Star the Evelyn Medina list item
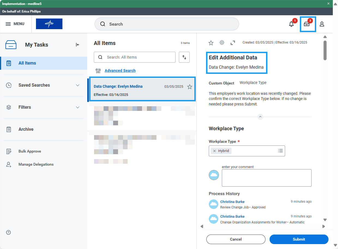The height and width of the screenshot is (249, 338). click(190, 87)
